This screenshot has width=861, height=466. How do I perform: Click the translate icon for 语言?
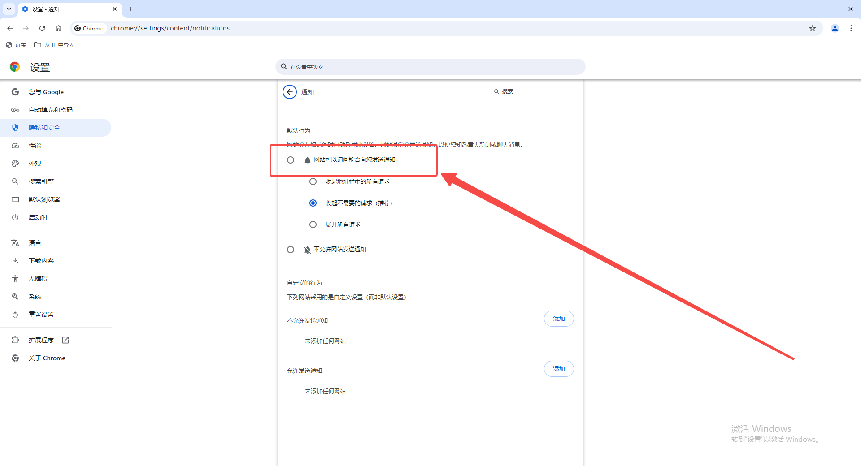(15, 243)
